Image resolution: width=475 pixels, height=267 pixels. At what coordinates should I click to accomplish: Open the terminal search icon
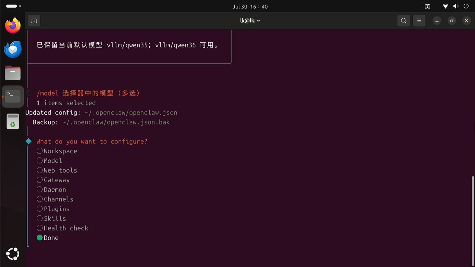(403, 21)
